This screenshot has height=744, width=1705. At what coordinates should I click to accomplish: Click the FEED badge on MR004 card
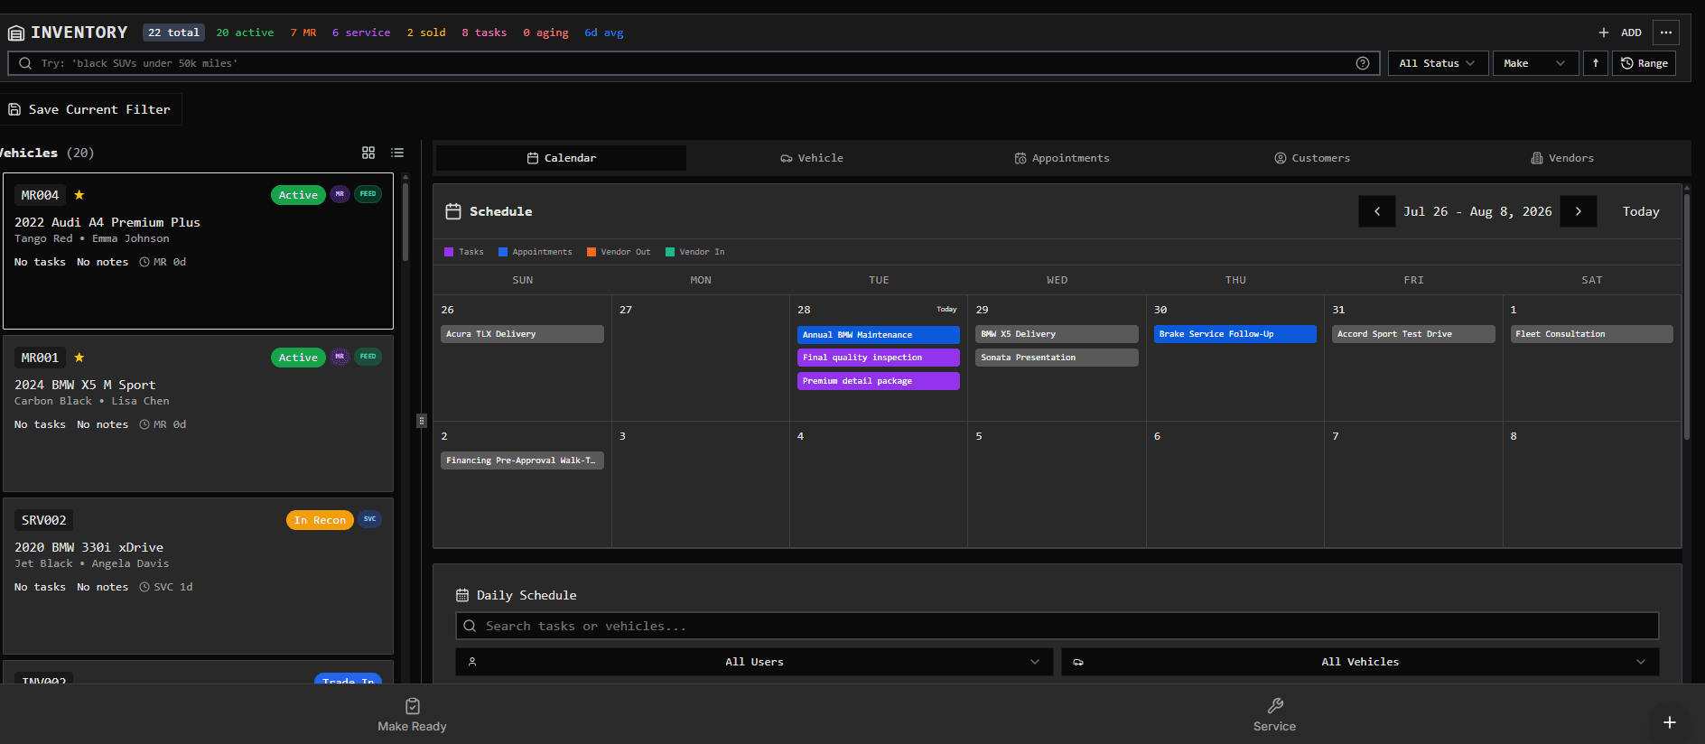click(368, 194)
